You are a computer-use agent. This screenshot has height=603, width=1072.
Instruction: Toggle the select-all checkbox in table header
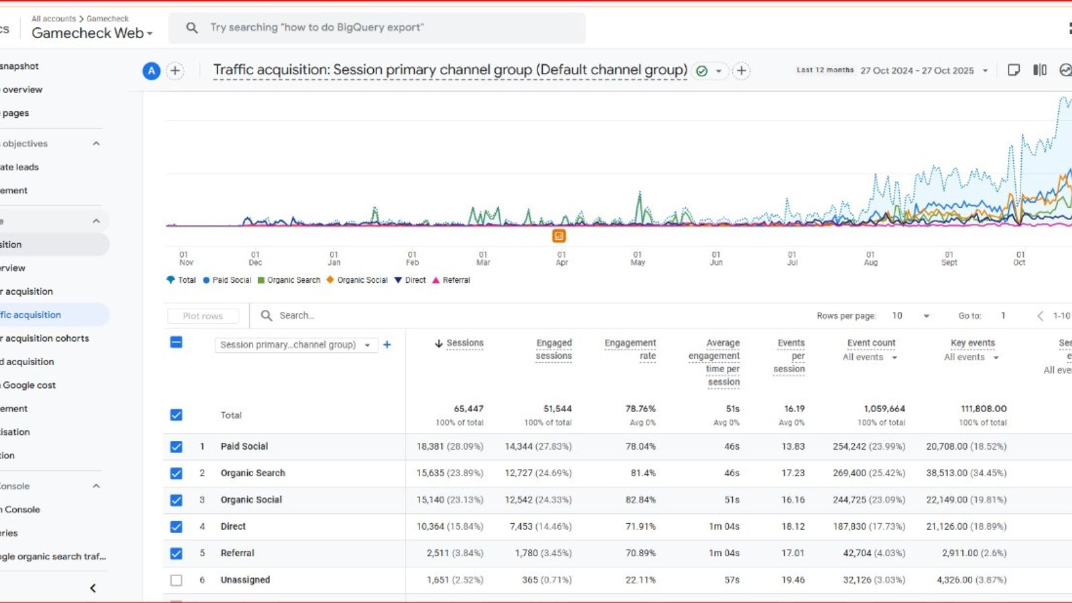click(x=176, y=342)
